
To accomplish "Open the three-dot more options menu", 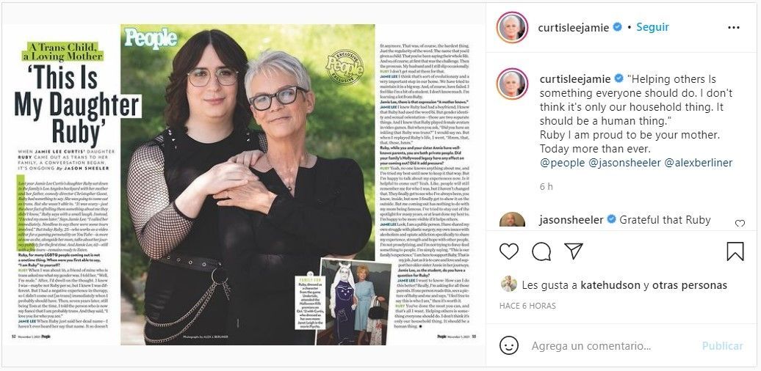I will (733, 28).
